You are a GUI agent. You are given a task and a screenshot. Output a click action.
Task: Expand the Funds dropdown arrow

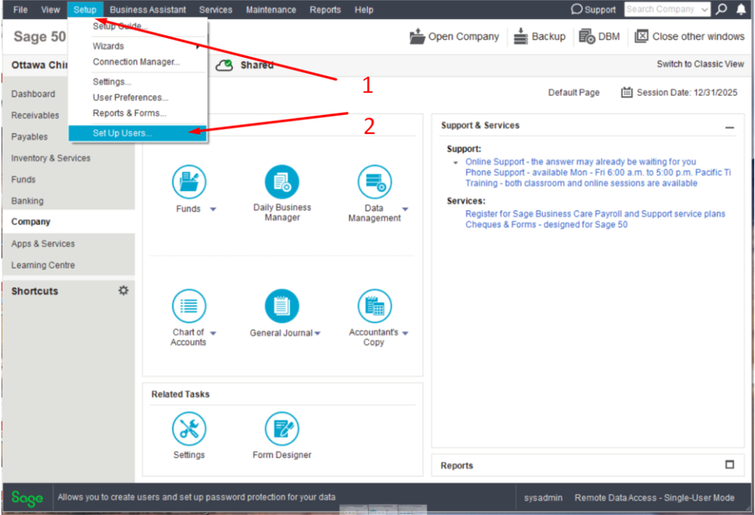point(213,209)
